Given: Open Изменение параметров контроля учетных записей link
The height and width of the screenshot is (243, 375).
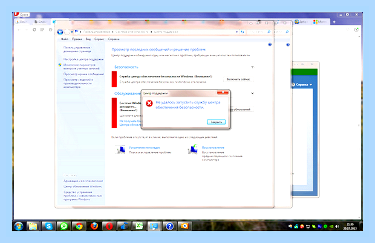Looking at the screenshot, I should (81, 66).
